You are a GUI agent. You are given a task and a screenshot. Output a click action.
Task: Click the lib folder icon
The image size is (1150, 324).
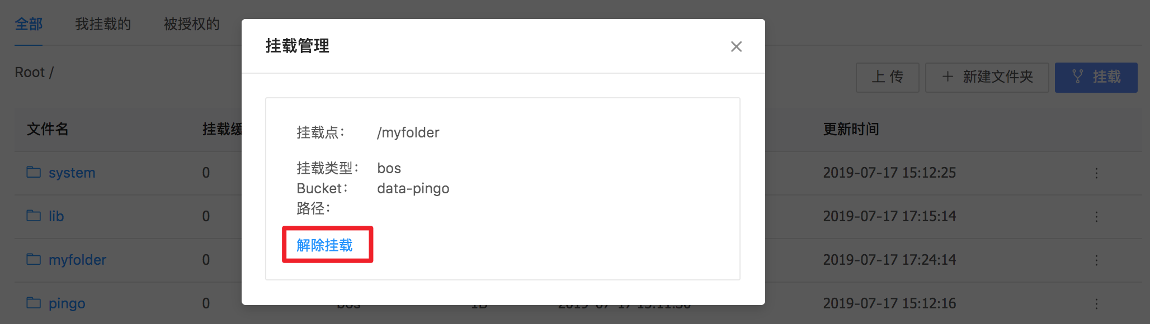34,216
